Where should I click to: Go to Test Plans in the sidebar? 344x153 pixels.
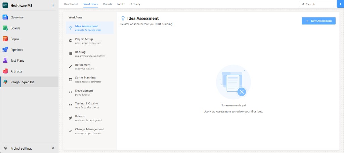[x=29, y=60]
